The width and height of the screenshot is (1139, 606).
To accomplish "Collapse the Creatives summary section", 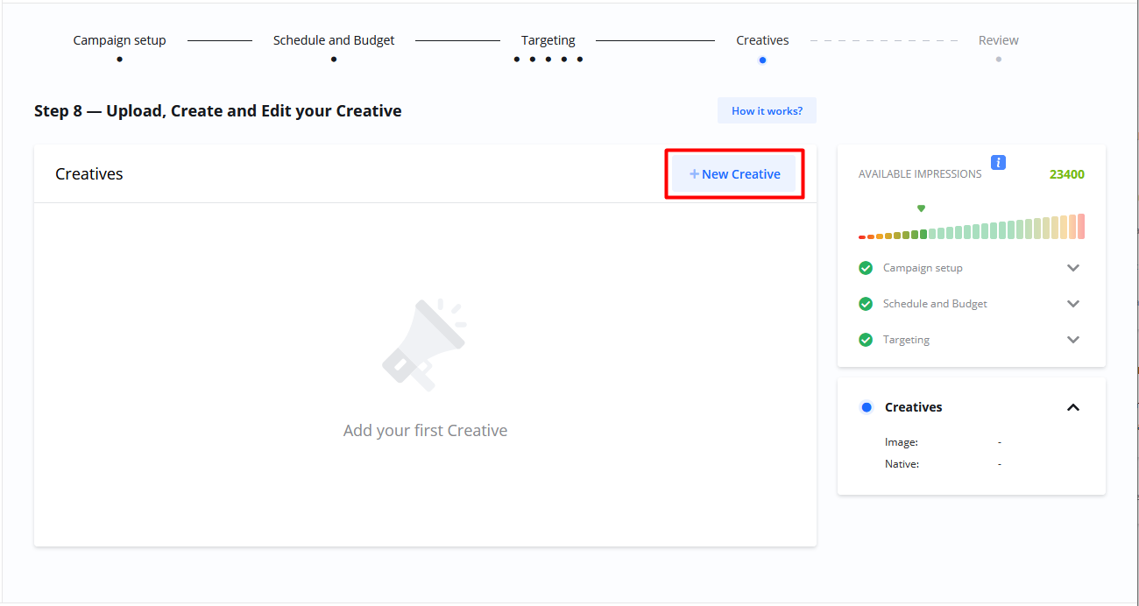I will click(1072, 407).
